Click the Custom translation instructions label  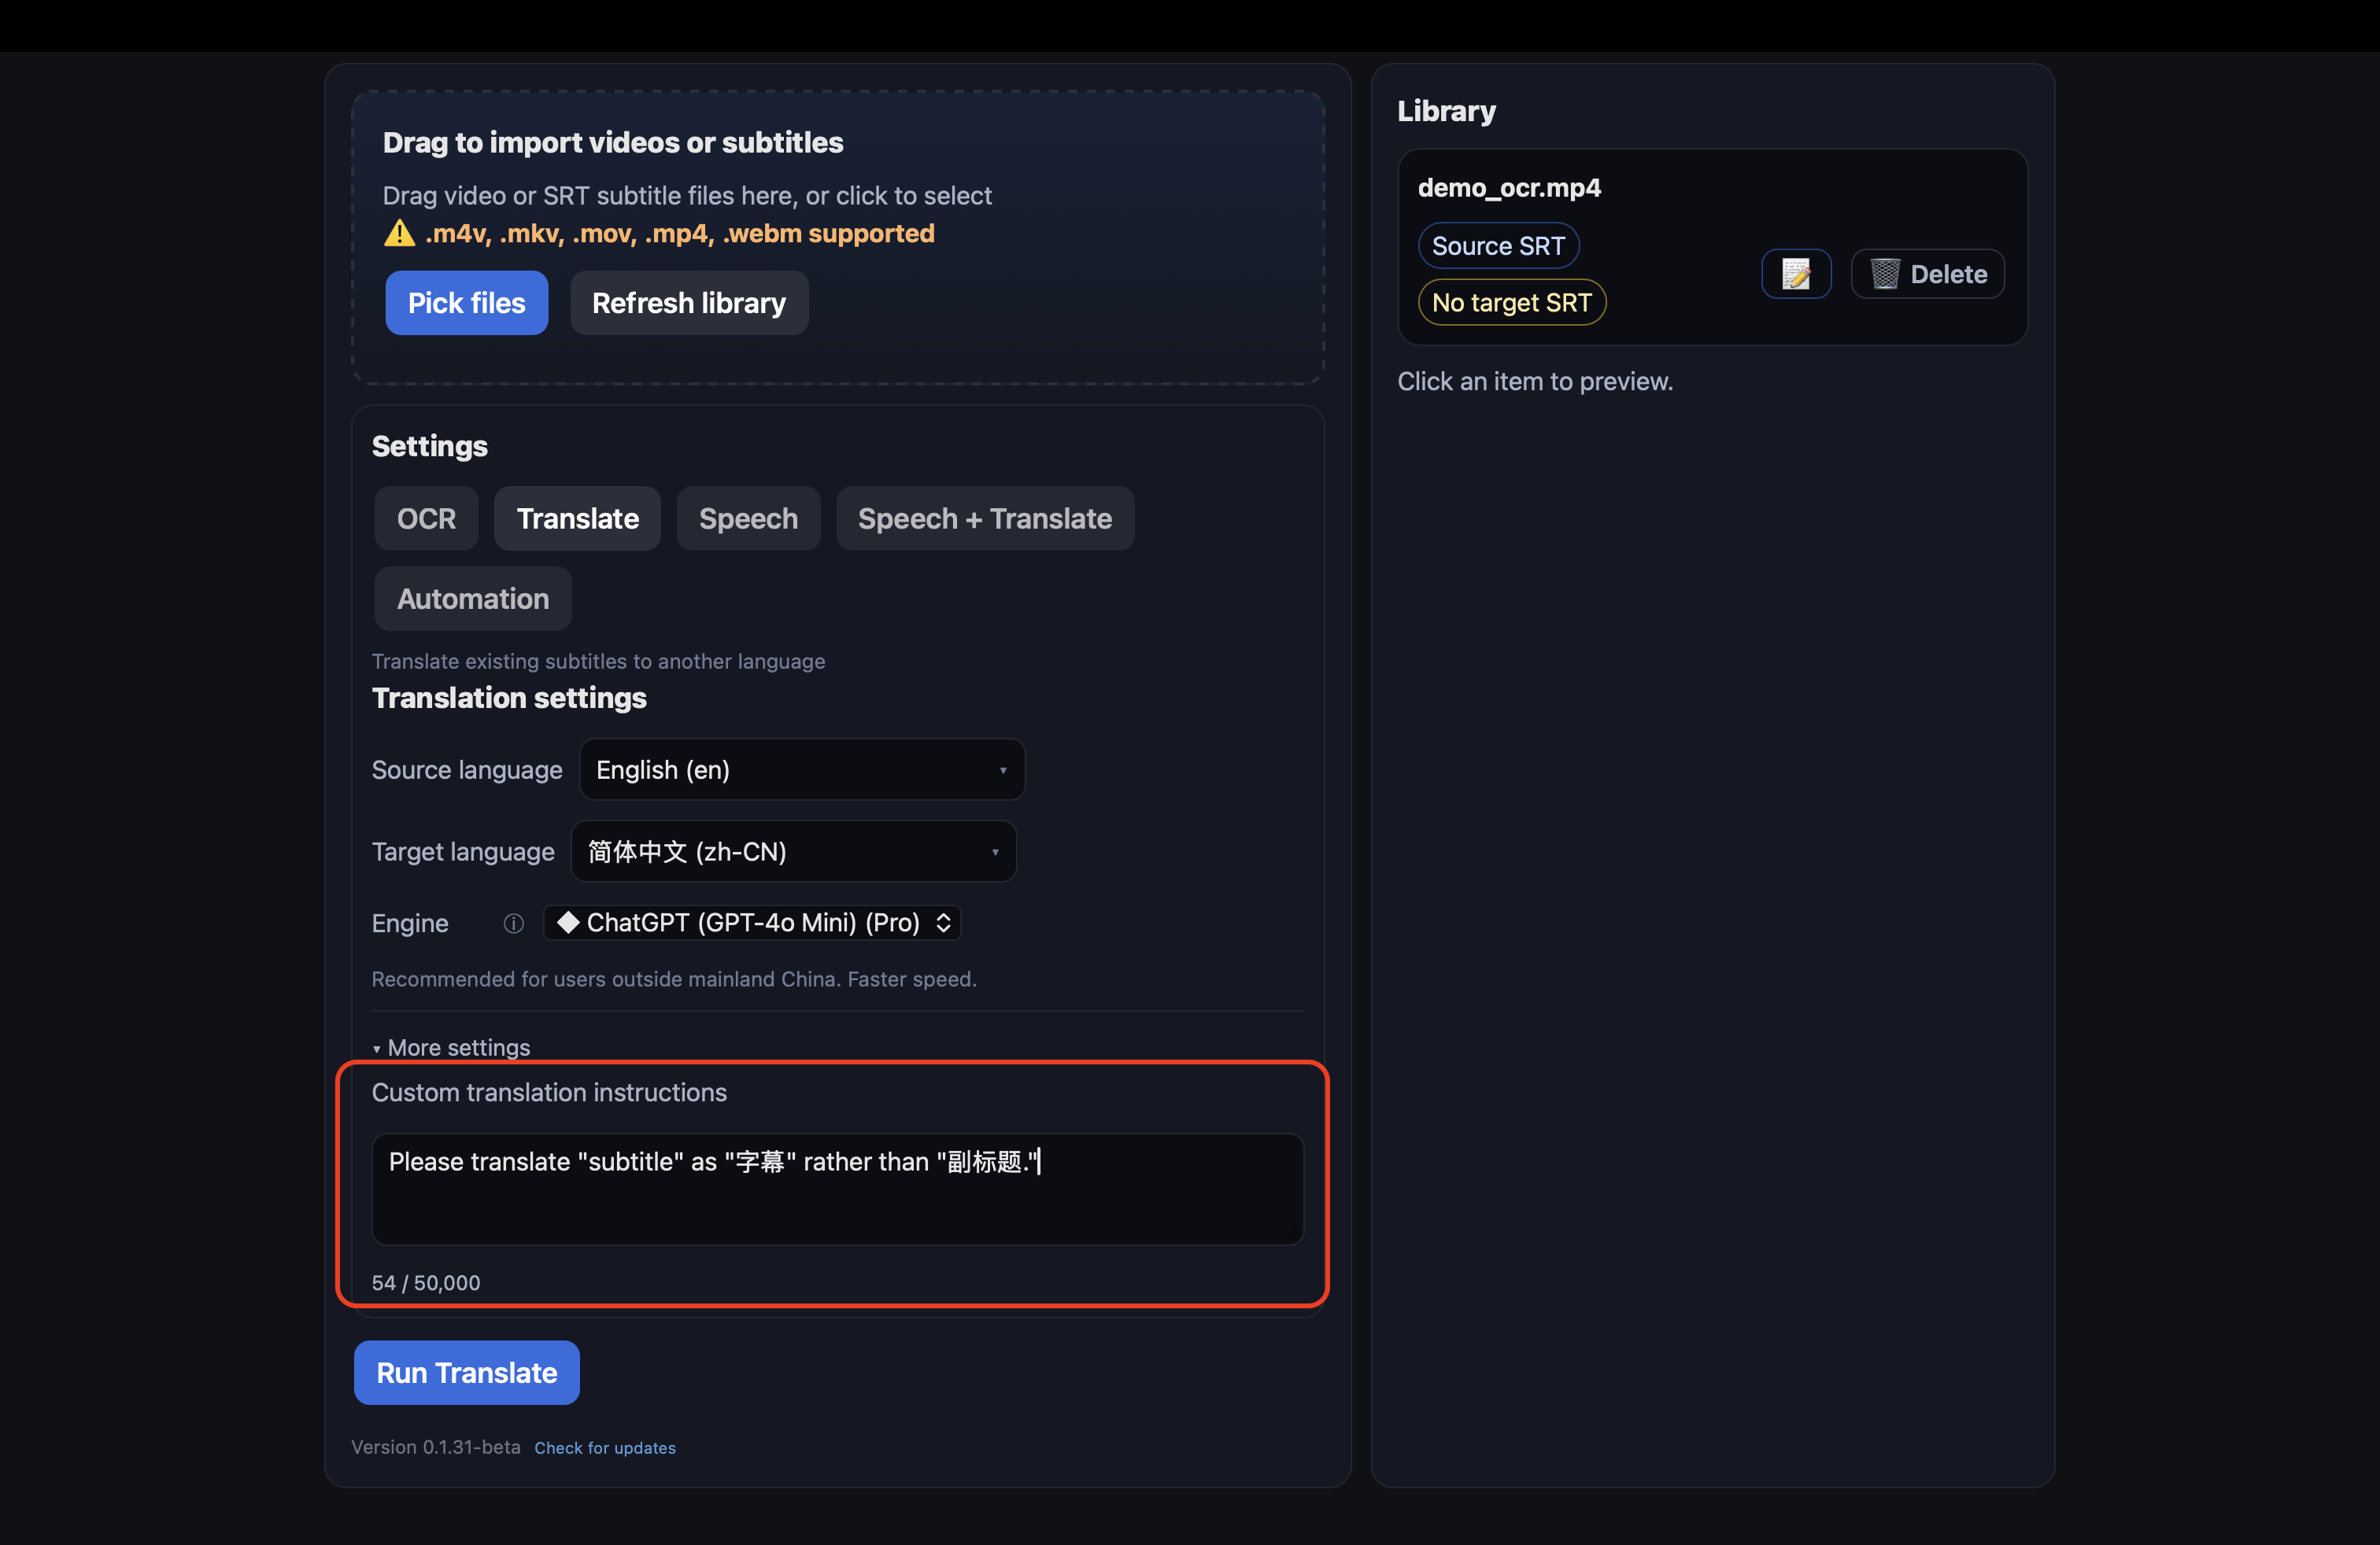[x=549, y=1093]
